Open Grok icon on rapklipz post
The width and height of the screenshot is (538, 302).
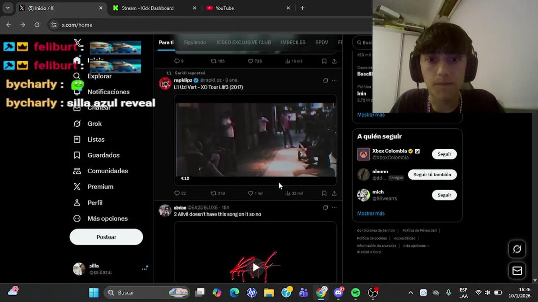(x=326, y=80)
